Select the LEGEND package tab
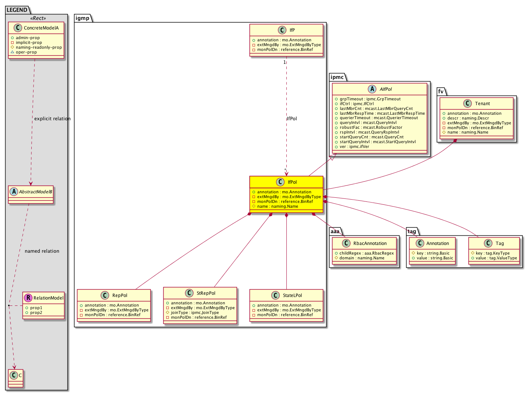530x394 pixels. 17,10
